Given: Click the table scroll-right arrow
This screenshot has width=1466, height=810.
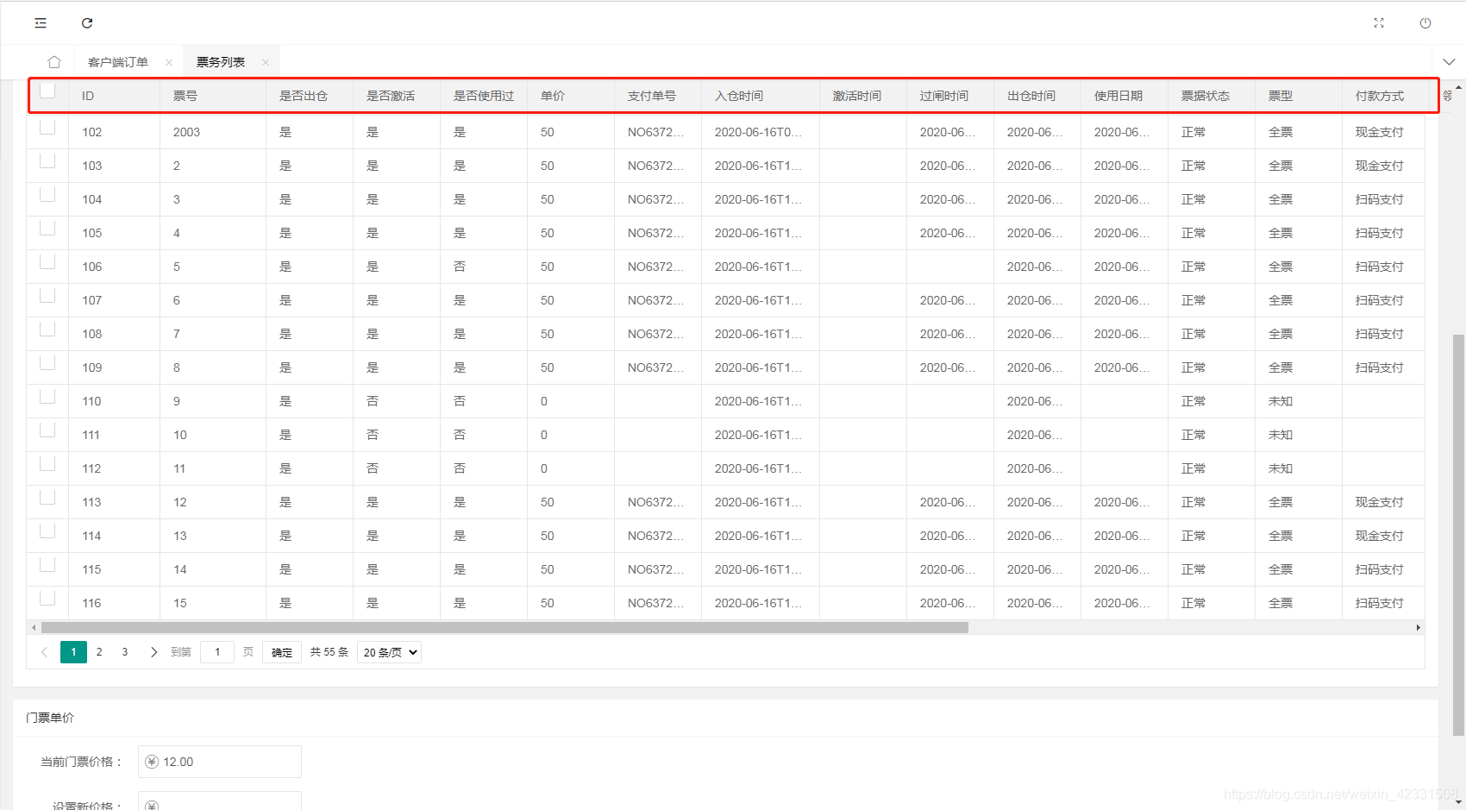Looking at the screenshot, I should [1419, 628].
